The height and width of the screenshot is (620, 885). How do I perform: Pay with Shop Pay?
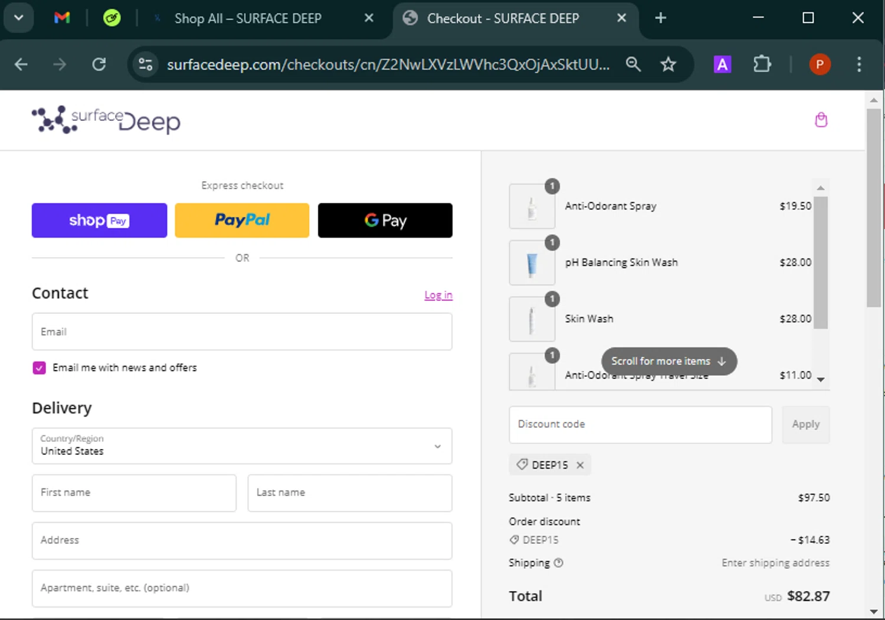click(x=100, y=221)
